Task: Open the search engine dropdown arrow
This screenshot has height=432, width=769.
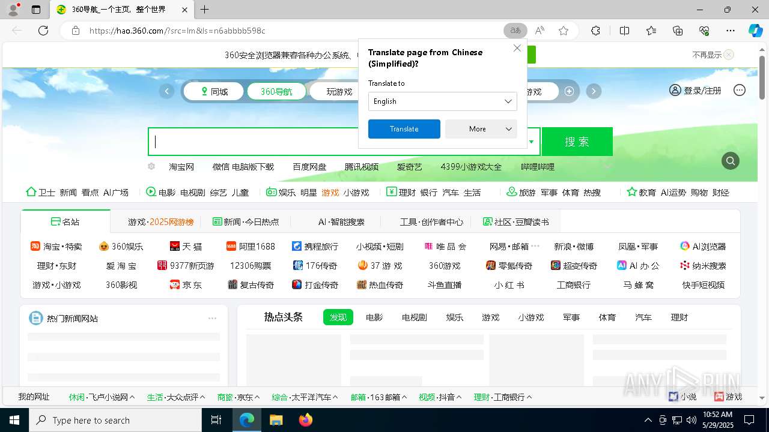Action: (532, 142)
